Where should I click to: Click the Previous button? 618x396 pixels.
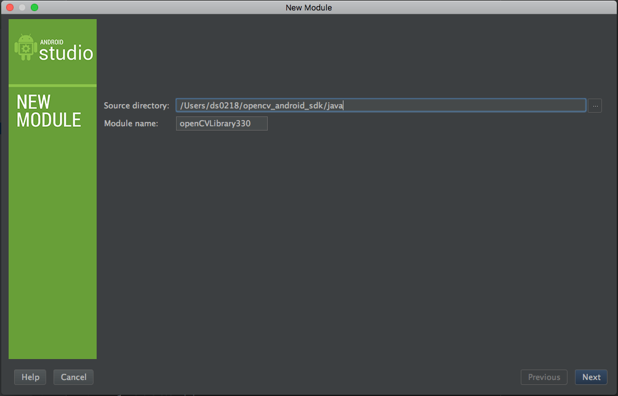[544, 377]
